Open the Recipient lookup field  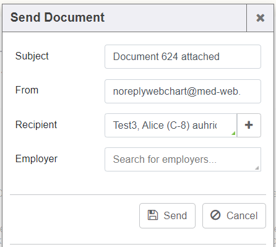171,125
